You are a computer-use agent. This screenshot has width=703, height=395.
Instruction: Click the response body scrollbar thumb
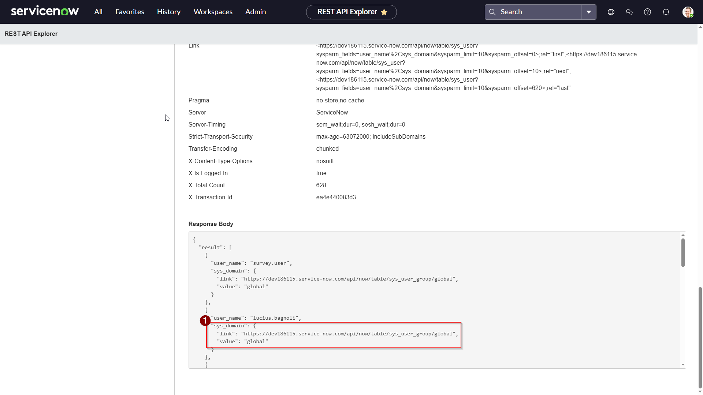[683, 252]
